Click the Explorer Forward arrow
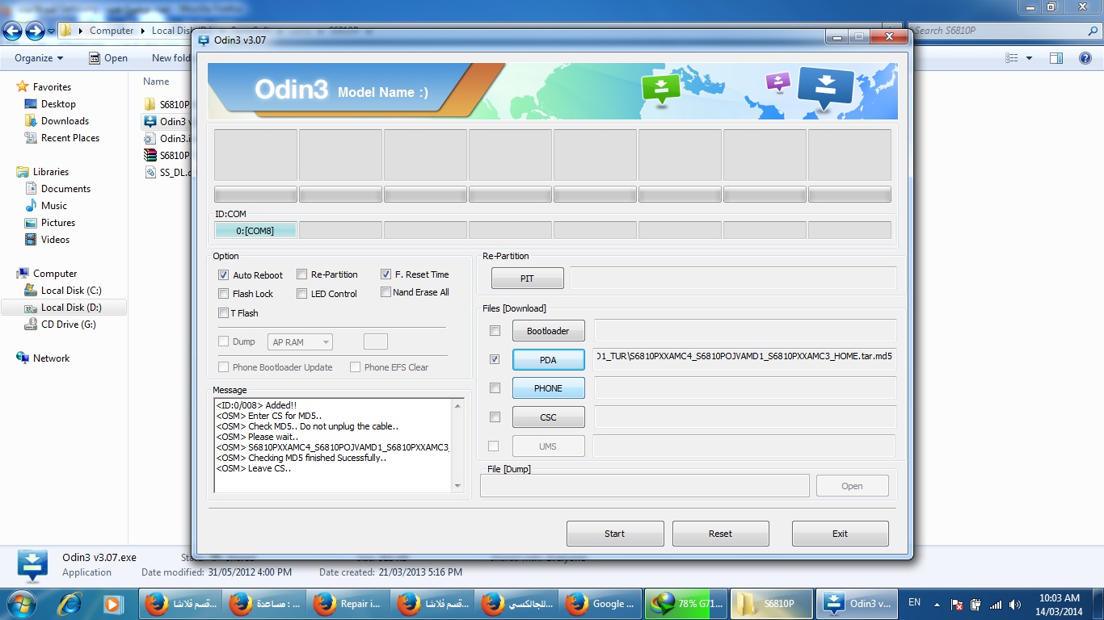This screenshot has height=620, width=1104. tap(35, 31)
